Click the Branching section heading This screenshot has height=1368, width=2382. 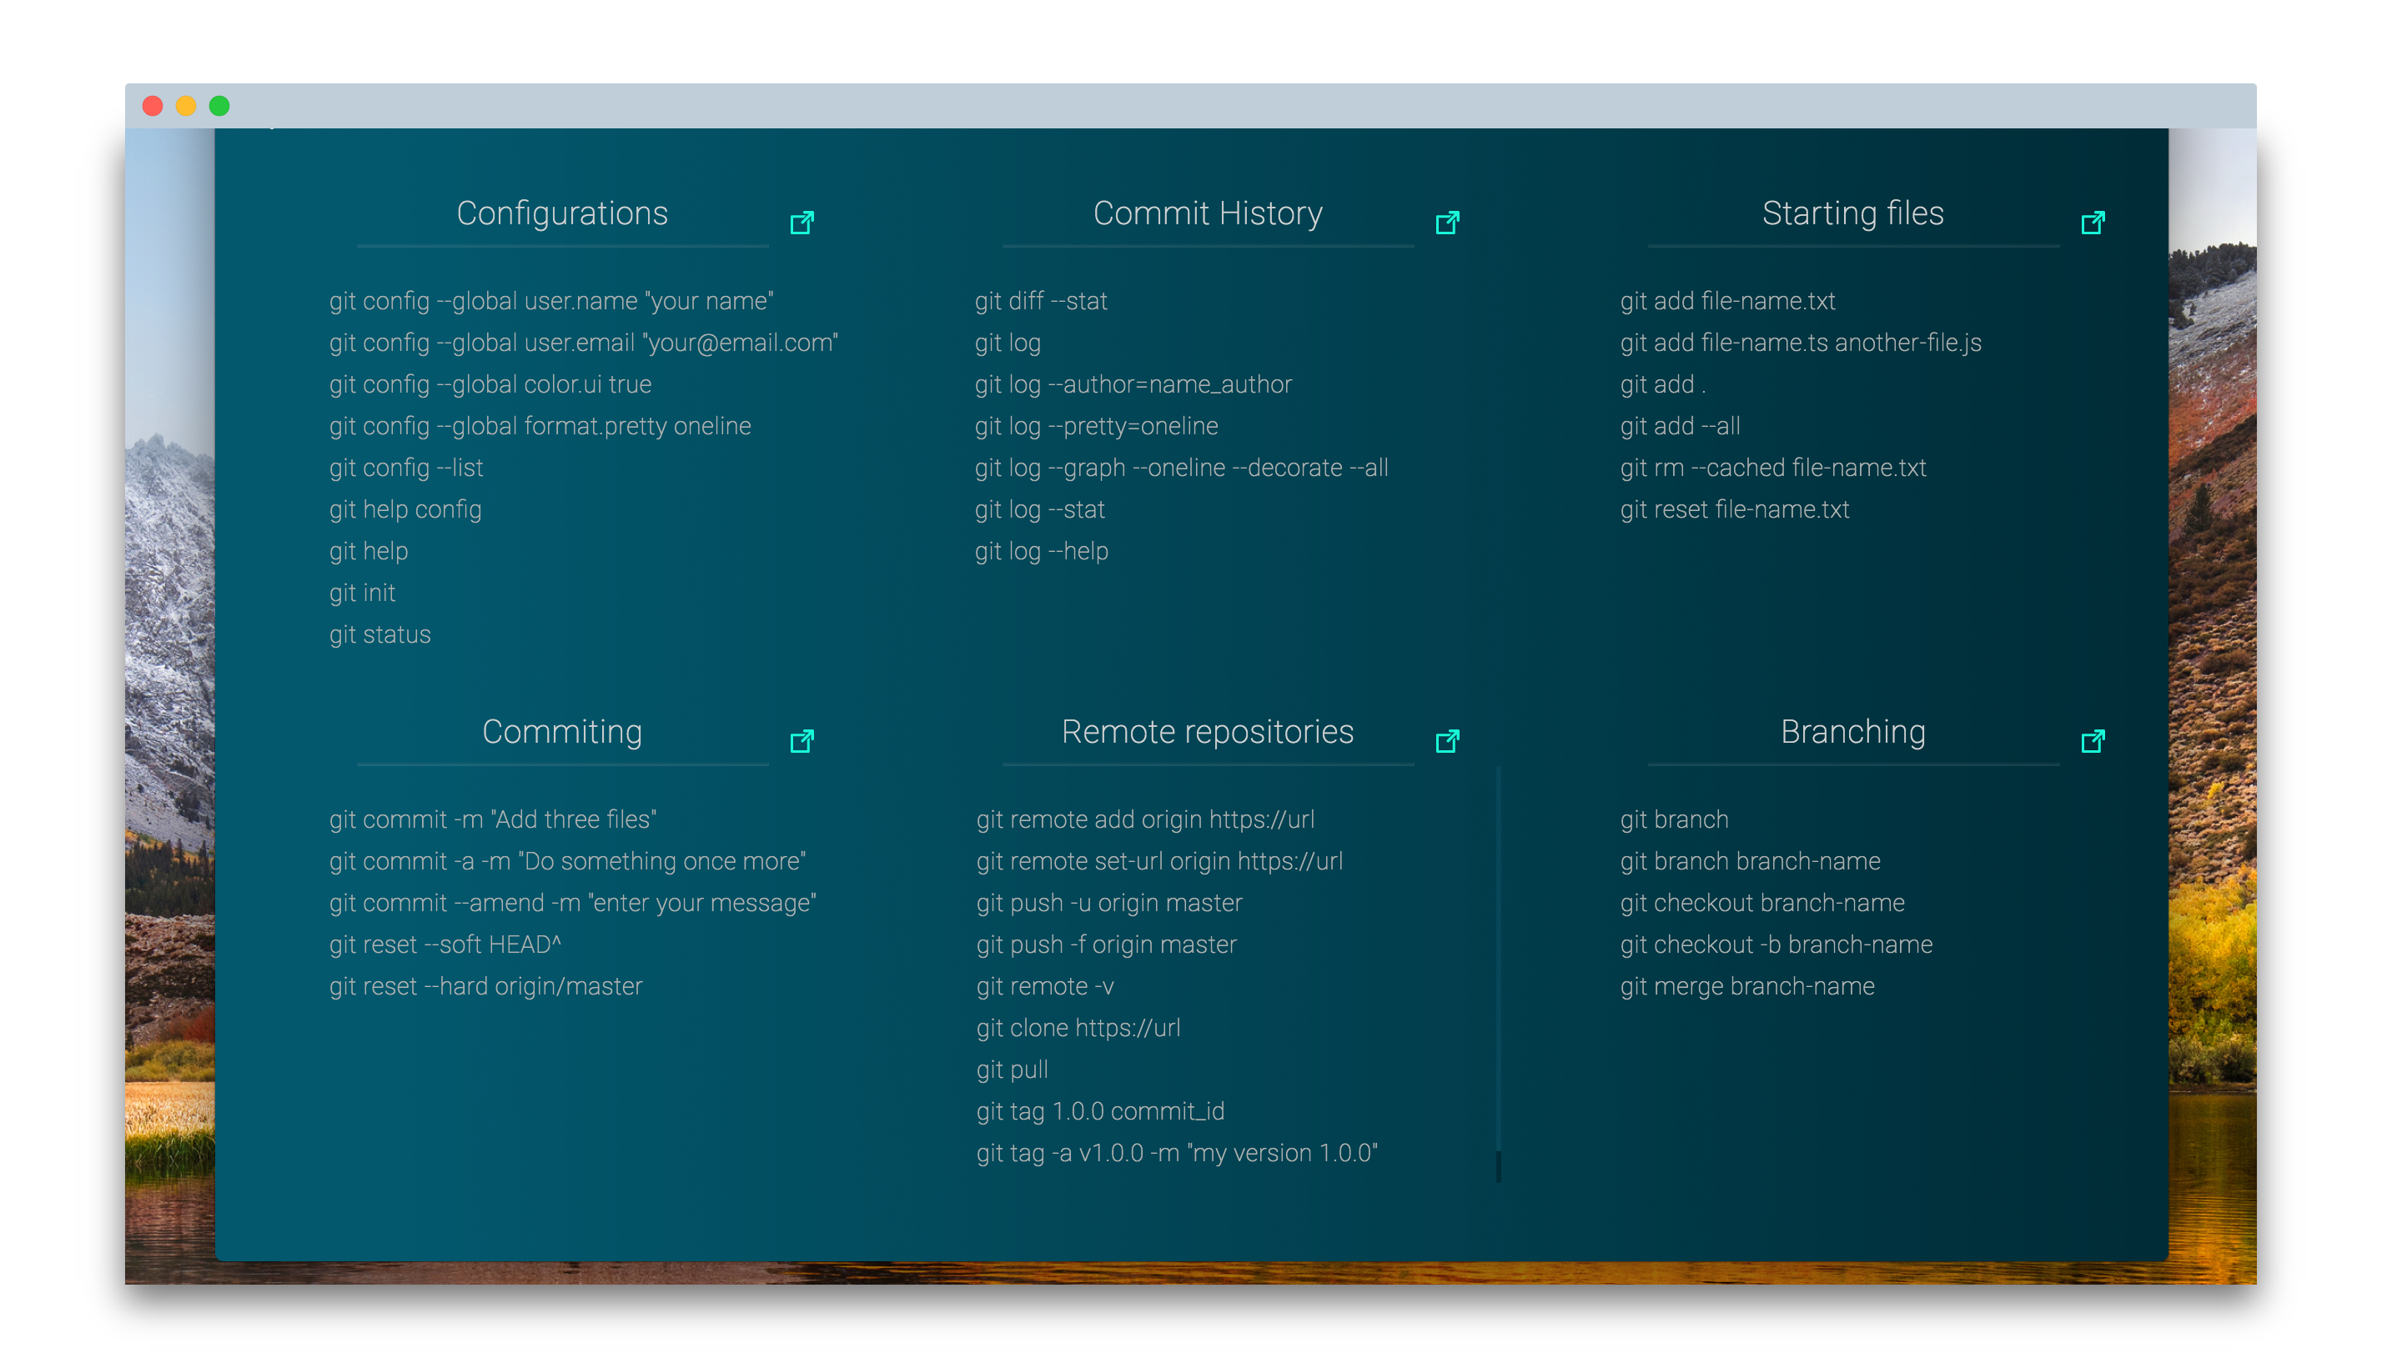[1852, 732]
